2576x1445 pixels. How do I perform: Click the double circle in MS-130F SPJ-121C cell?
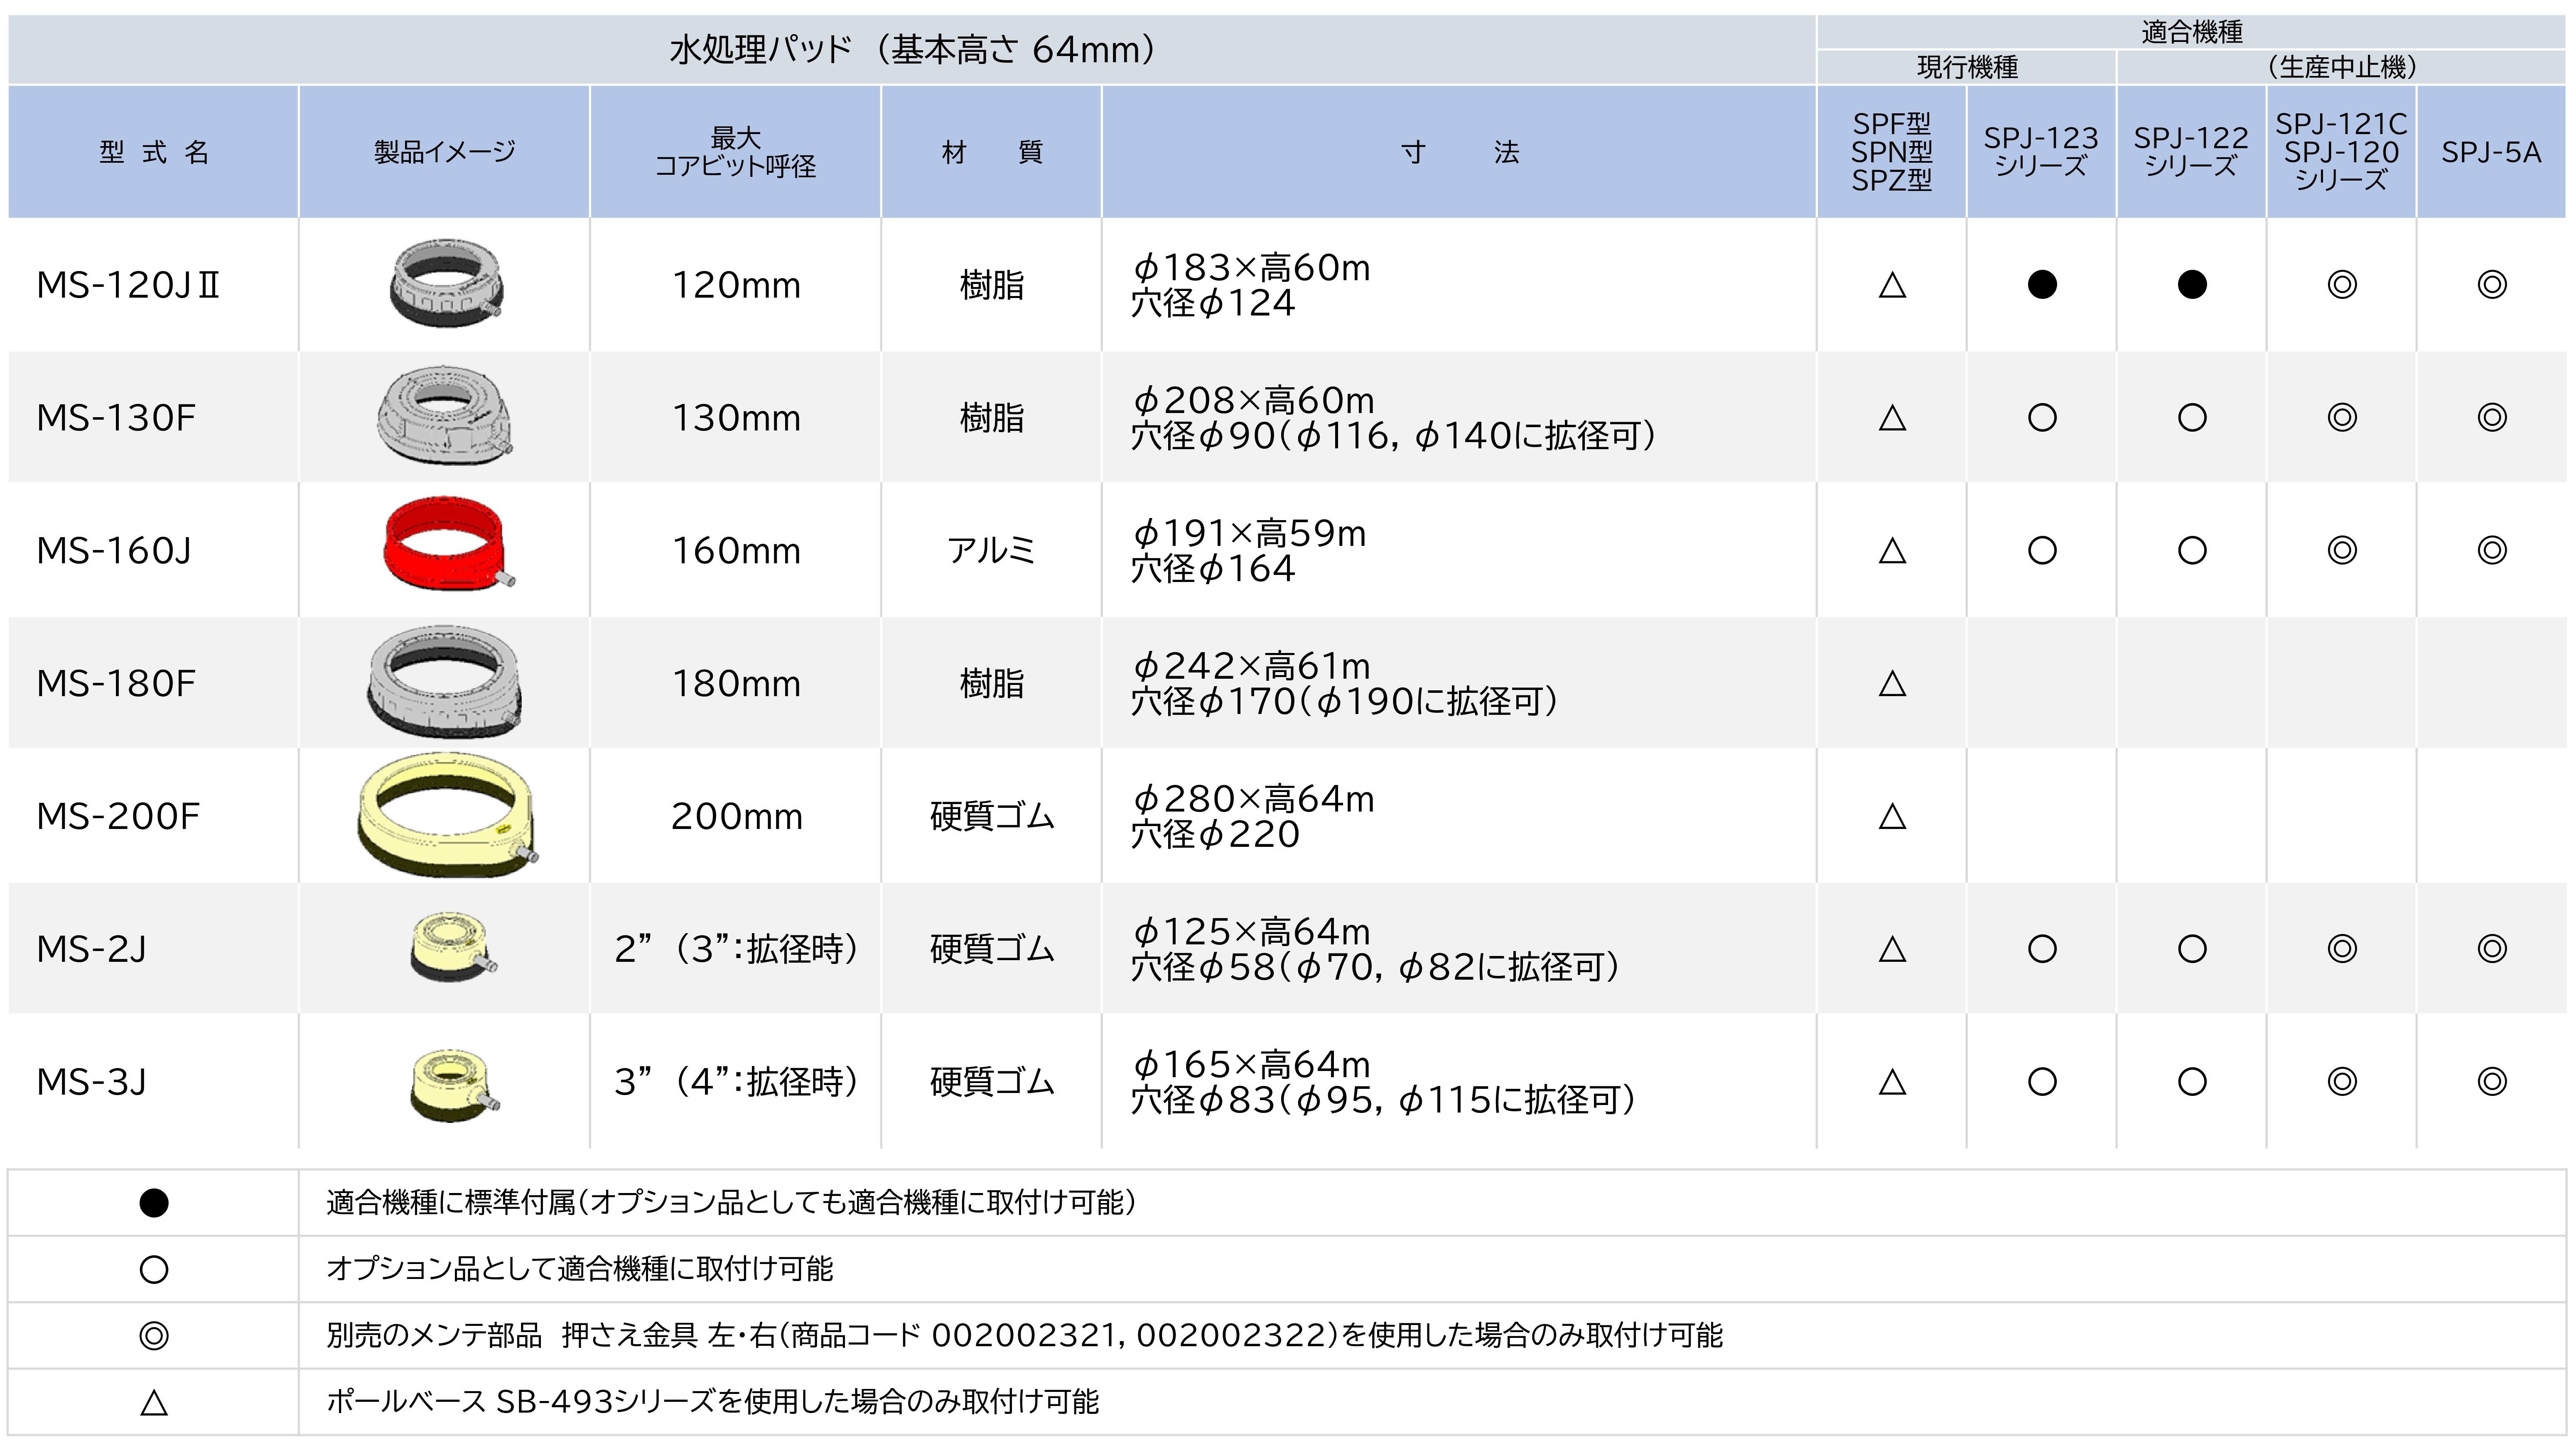click(2342, 418)
